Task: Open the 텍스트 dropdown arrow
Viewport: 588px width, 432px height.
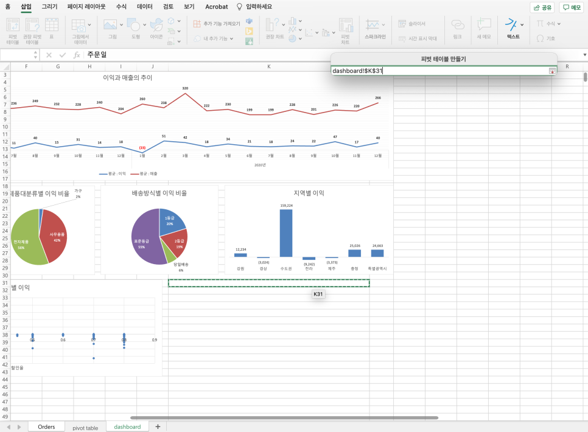Action: pos(522,25)
